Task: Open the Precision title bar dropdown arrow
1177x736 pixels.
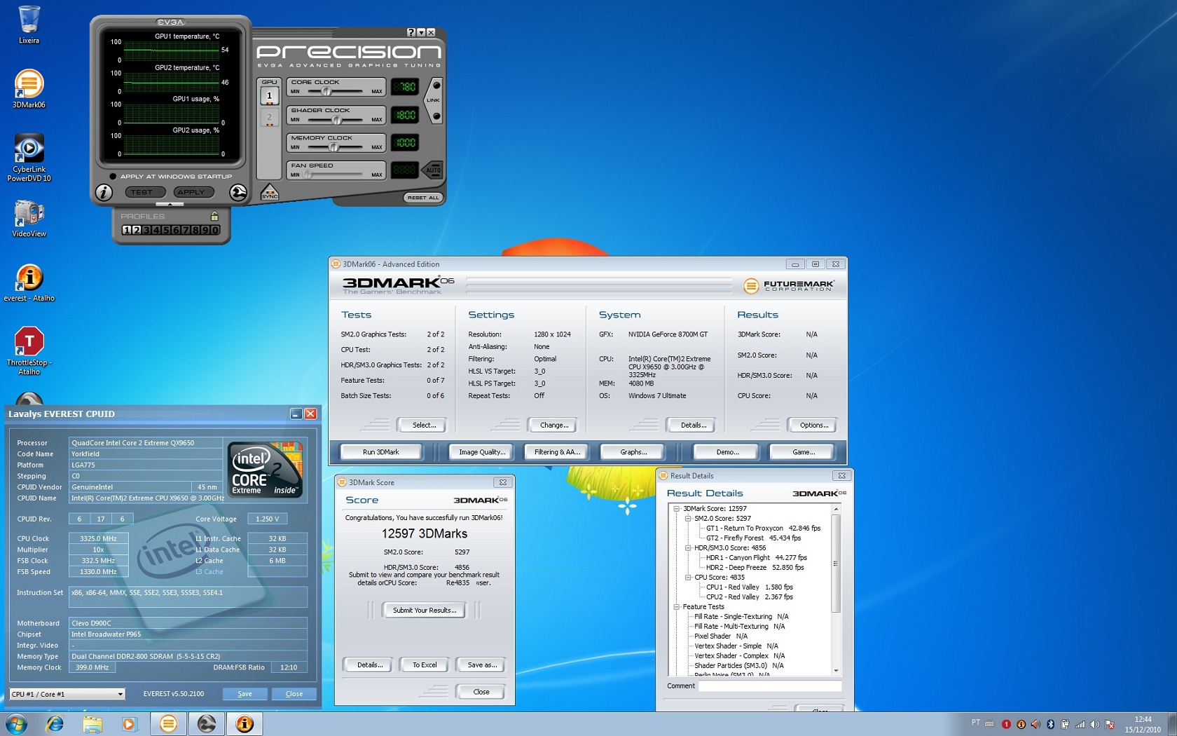Action: [420, 32]
